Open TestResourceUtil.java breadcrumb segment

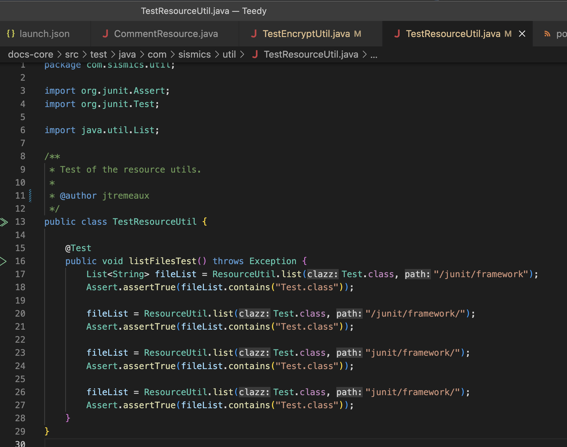pos(311,54)
